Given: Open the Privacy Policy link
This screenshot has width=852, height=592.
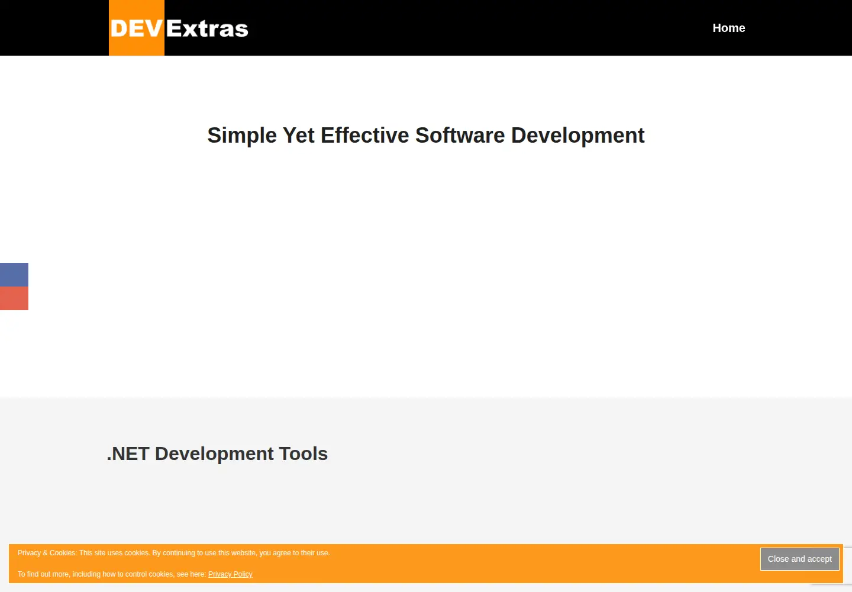Looking at the screenshot, I should [230, 574].
